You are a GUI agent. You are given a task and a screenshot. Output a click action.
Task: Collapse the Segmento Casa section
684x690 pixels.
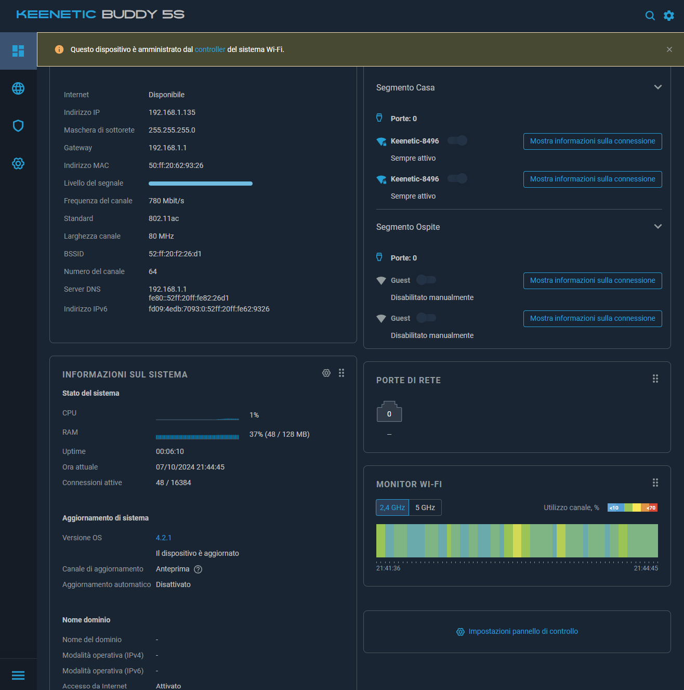[657, 87]
